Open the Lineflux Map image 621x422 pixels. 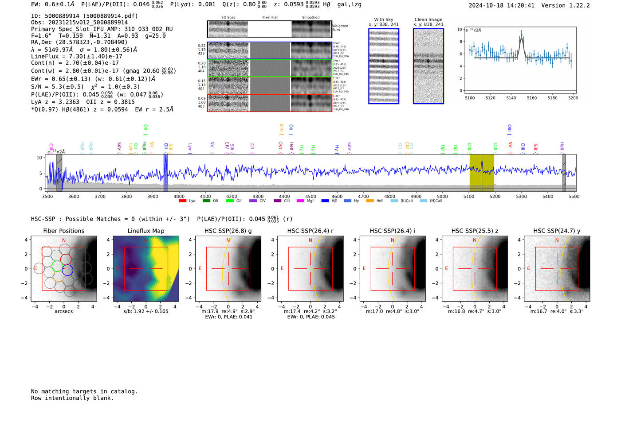point(146,268)
